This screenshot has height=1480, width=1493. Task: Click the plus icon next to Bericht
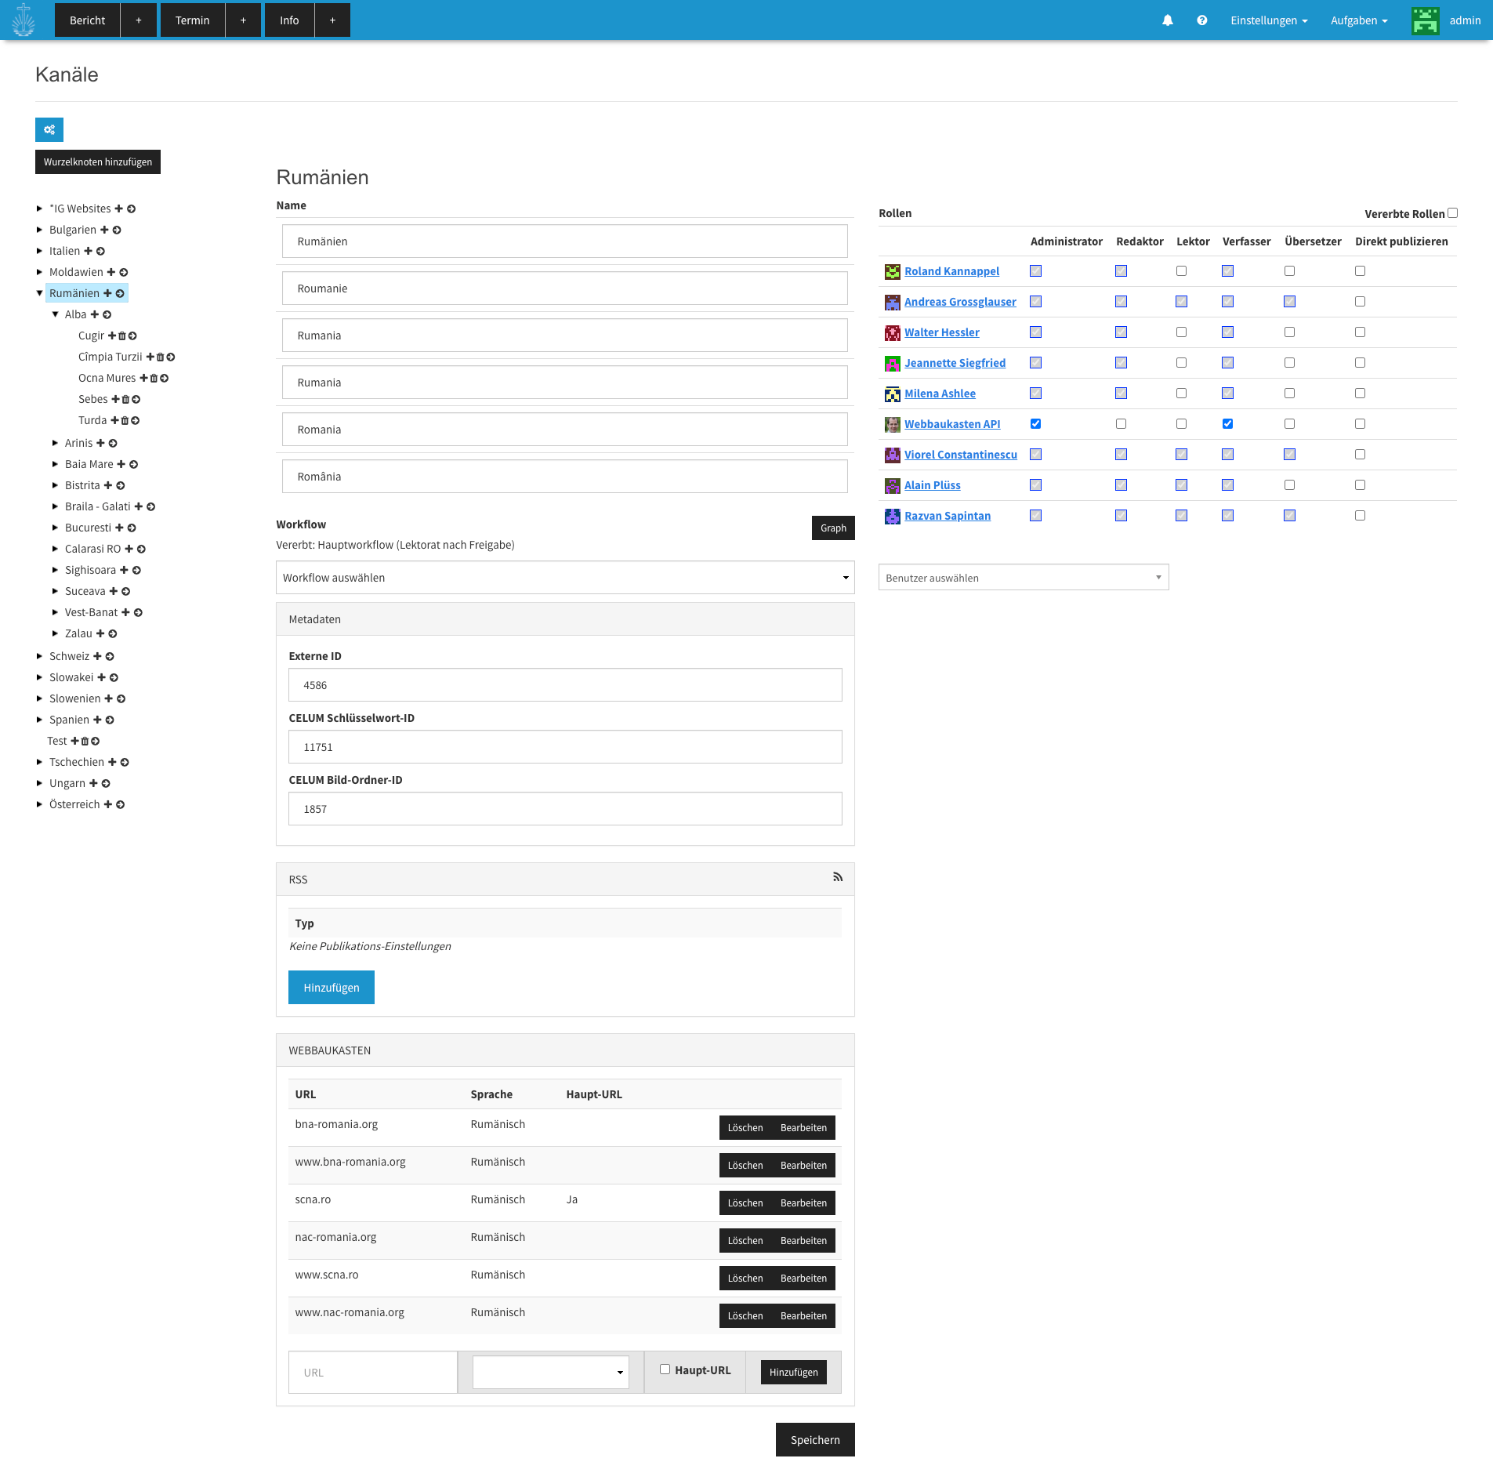139,20
